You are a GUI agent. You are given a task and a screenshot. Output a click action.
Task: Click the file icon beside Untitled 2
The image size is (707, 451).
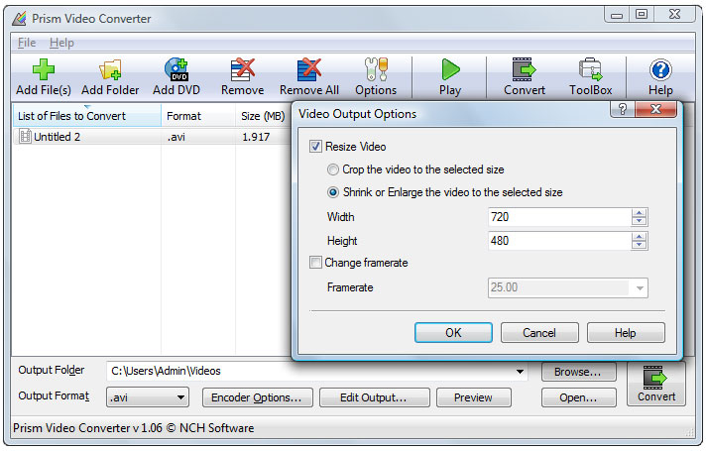pyautogui.click(x=25, y=136)
